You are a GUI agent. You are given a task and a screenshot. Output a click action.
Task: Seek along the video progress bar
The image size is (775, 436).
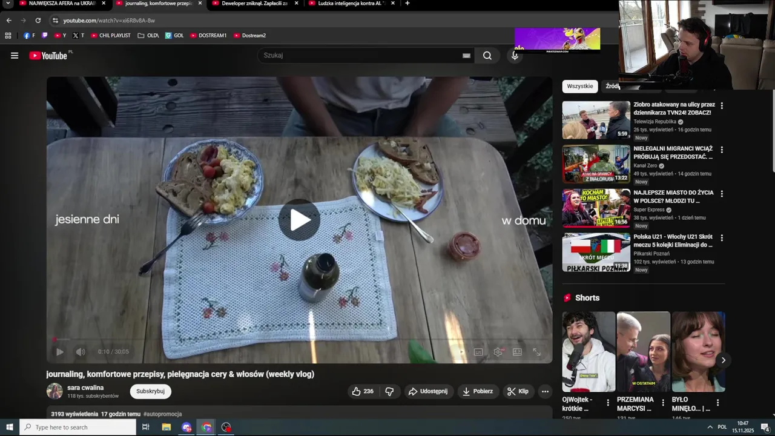(299, 340)
